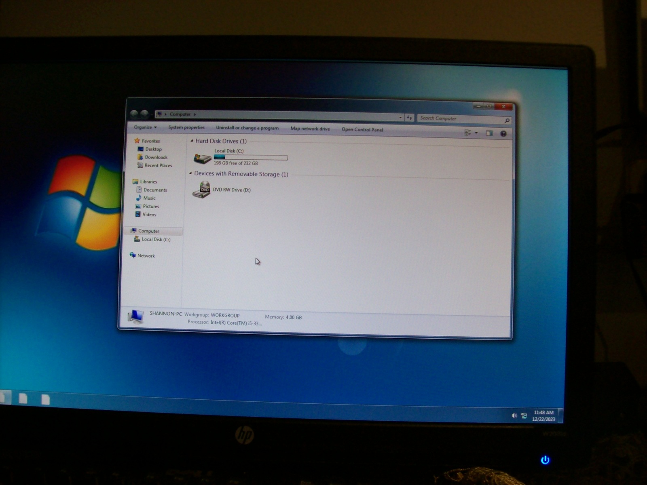Click the Computer icon in navigation pane
Viewport: 647px width, 485px height.
(133, 231)
